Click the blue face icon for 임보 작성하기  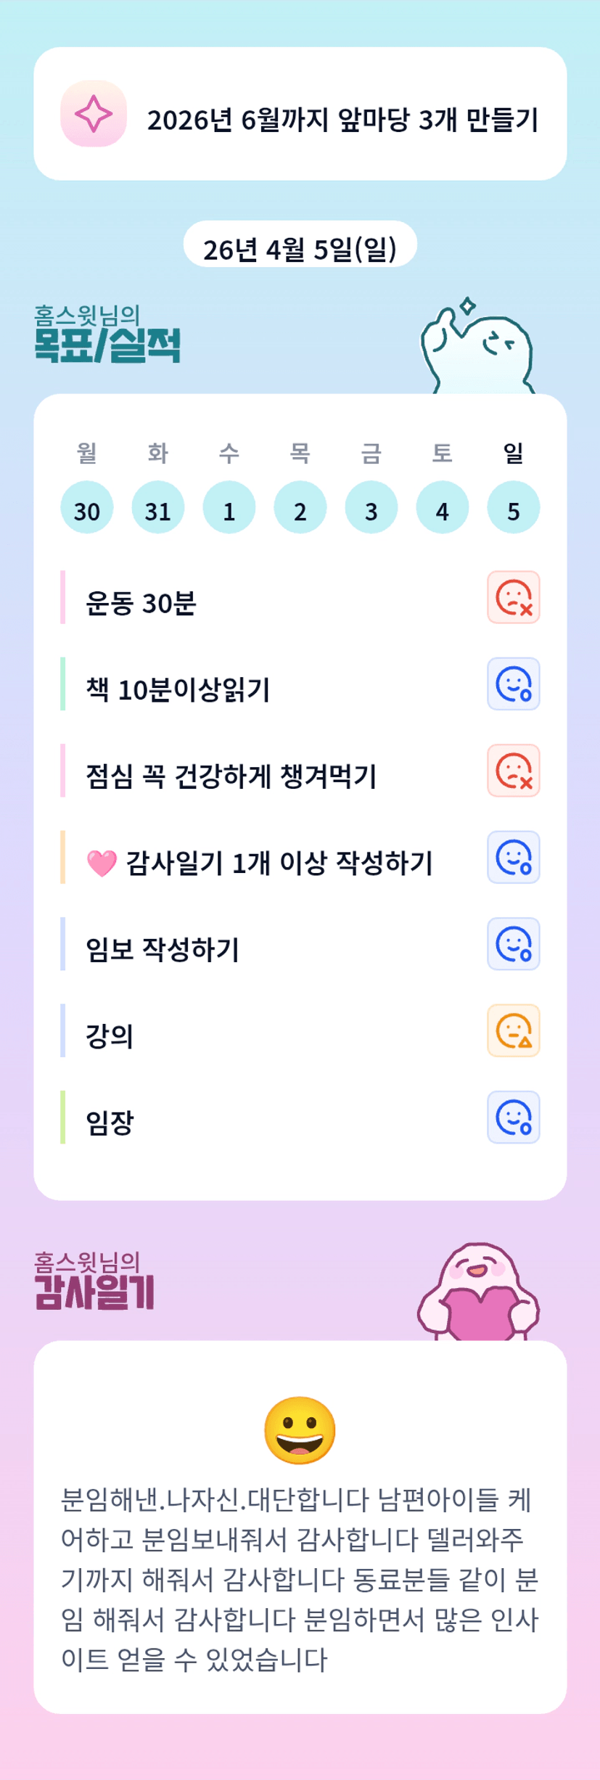pos(513,943)
